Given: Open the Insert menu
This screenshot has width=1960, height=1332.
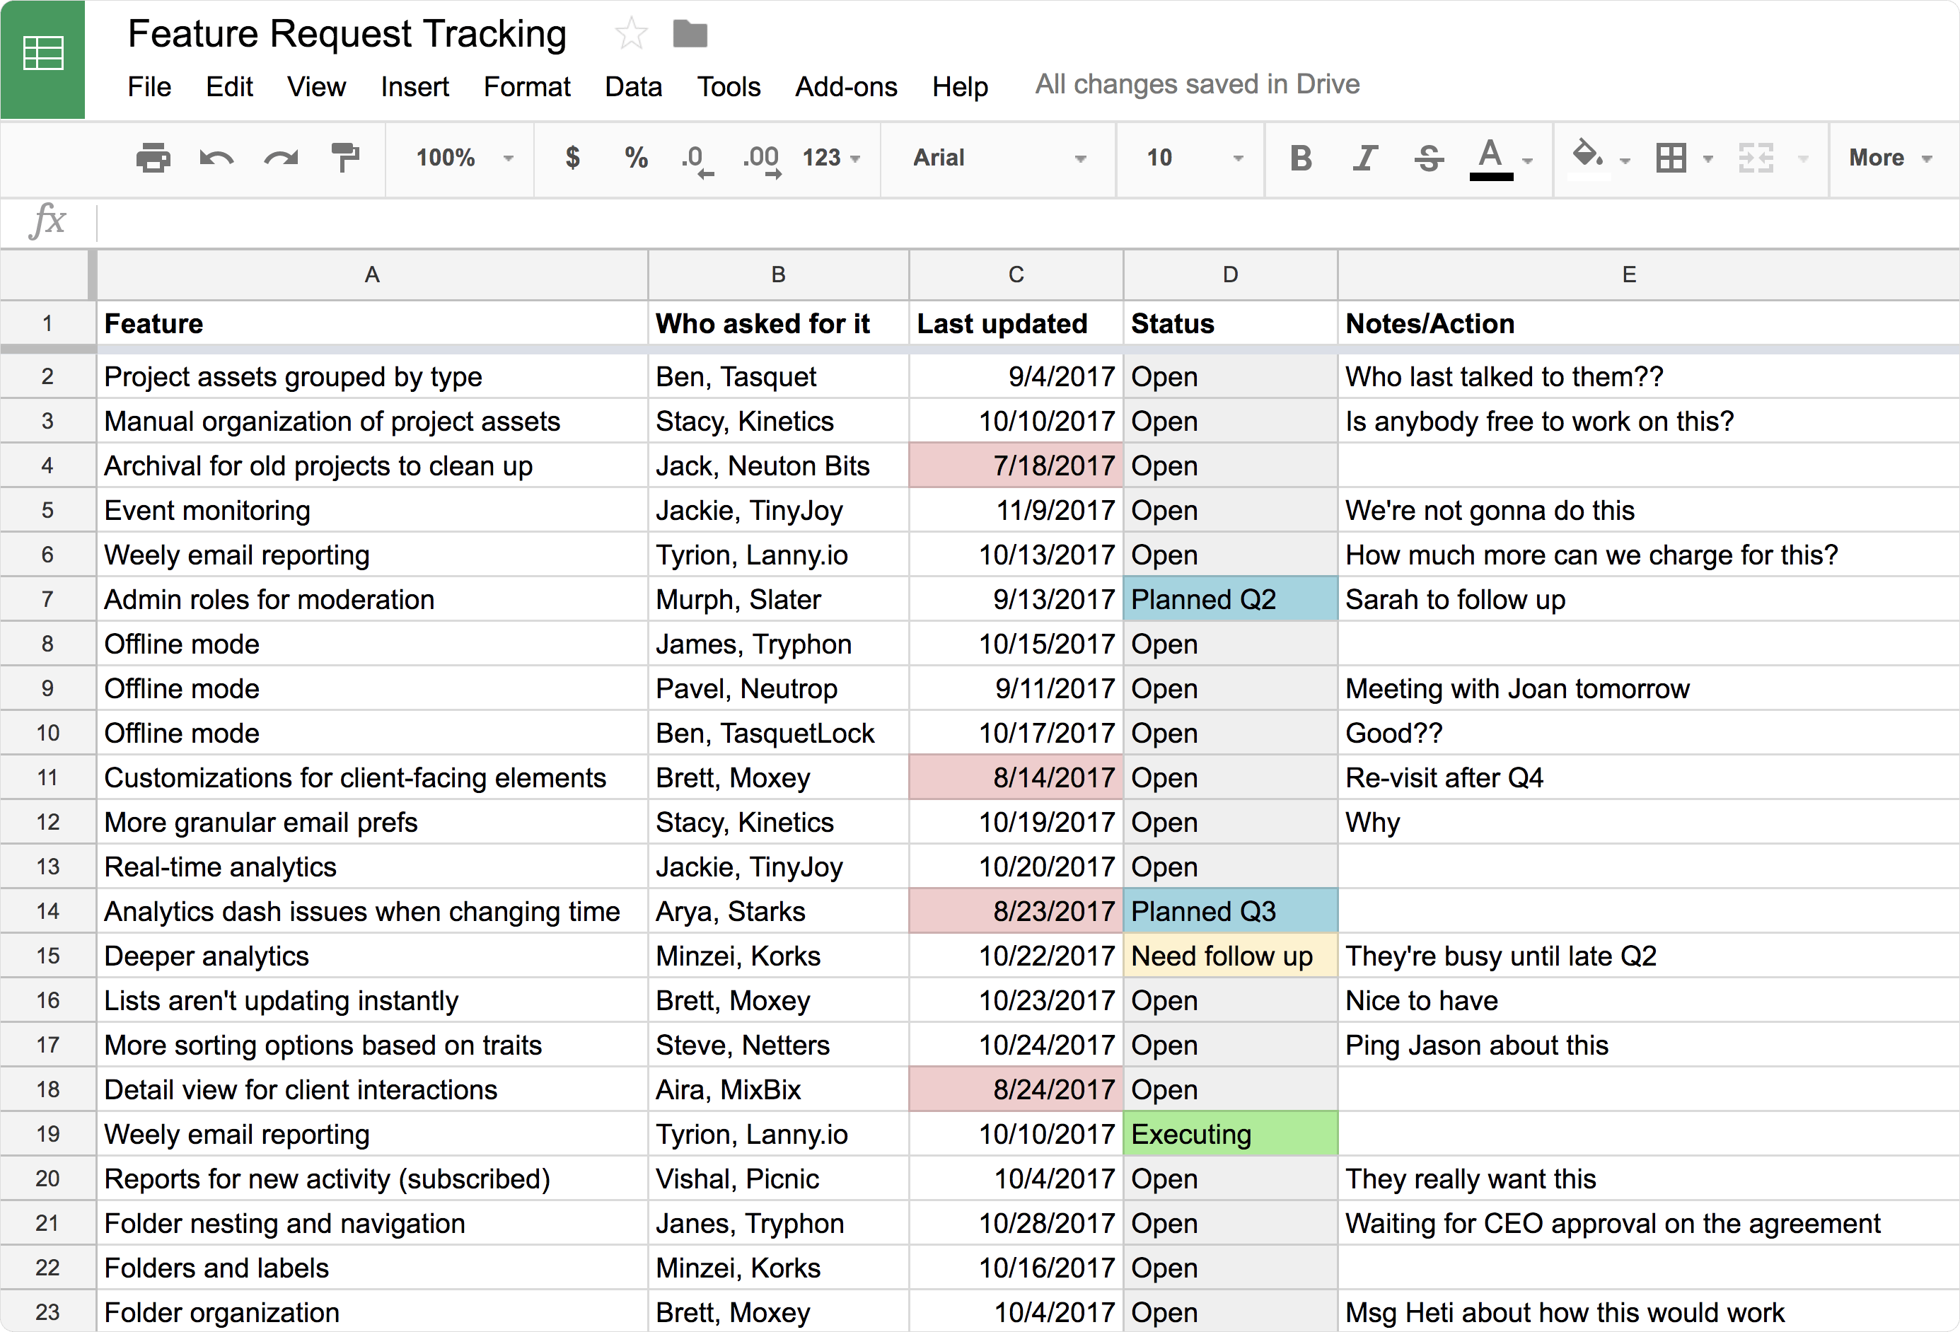Looking at the screenshot, I should click(415, 87).
